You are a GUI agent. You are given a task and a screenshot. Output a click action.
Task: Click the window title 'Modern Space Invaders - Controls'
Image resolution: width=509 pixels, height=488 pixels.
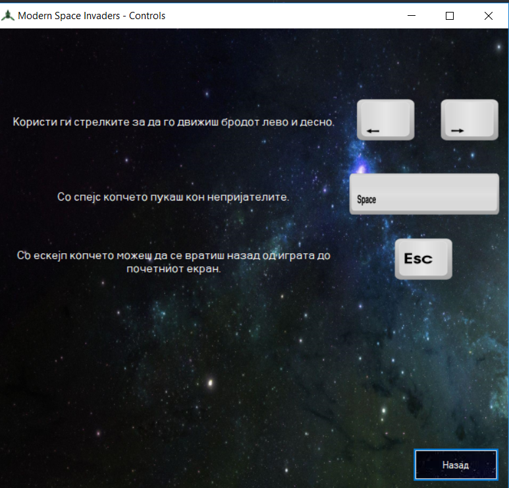[x=92, y=16]
